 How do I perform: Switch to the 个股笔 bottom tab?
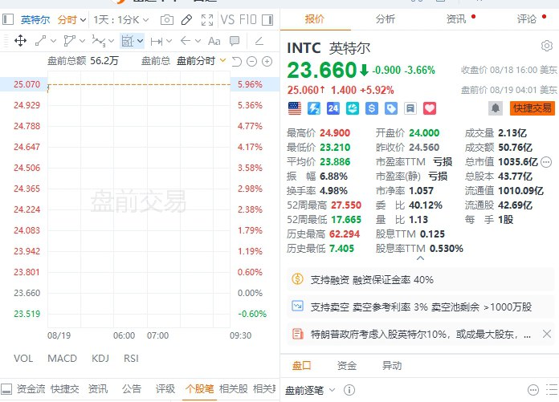pos(200,389)
